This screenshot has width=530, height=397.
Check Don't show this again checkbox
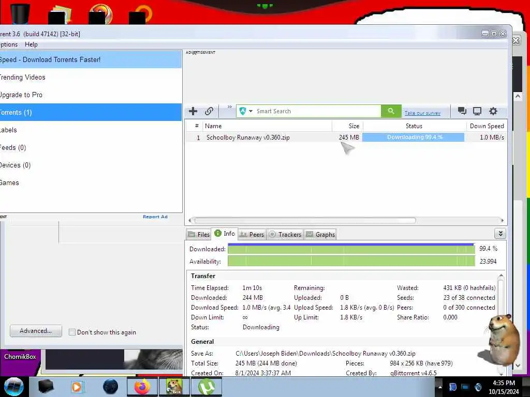point(72,332)
